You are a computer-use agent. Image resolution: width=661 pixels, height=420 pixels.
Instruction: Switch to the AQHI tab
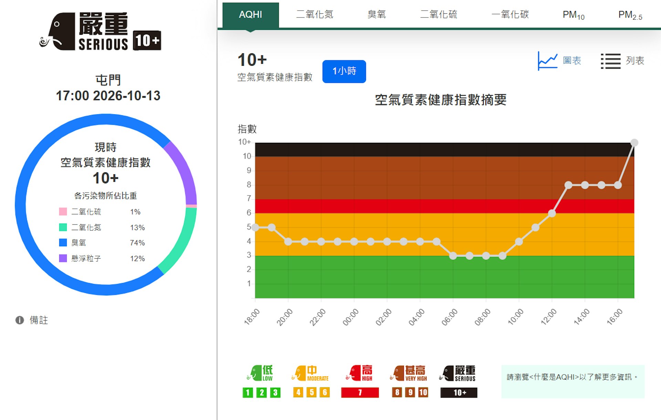(x=251, y=15)
